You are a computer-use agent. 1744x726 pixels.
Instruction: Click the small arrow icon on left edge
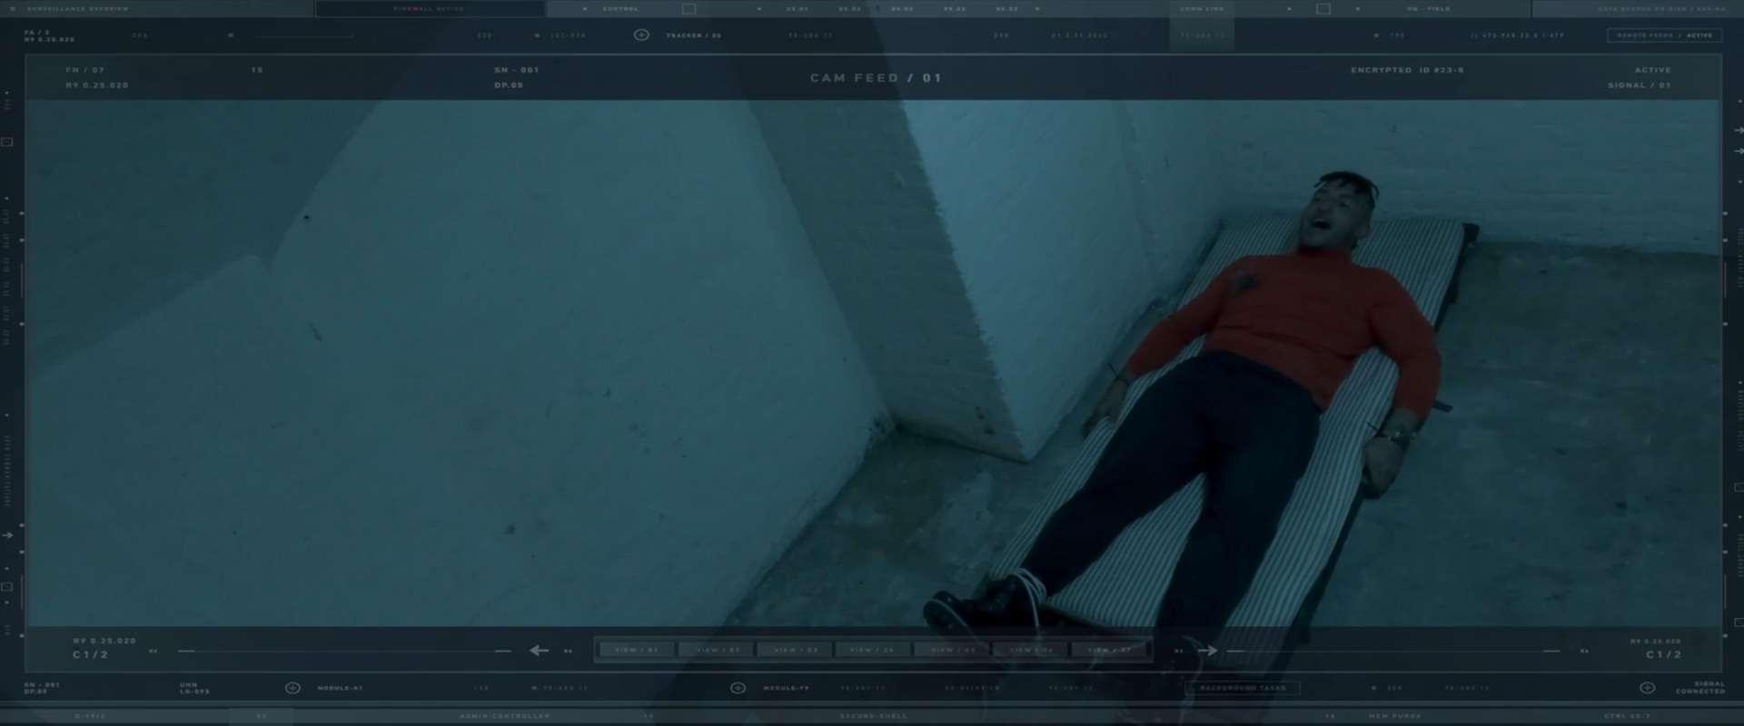[8, 535]
